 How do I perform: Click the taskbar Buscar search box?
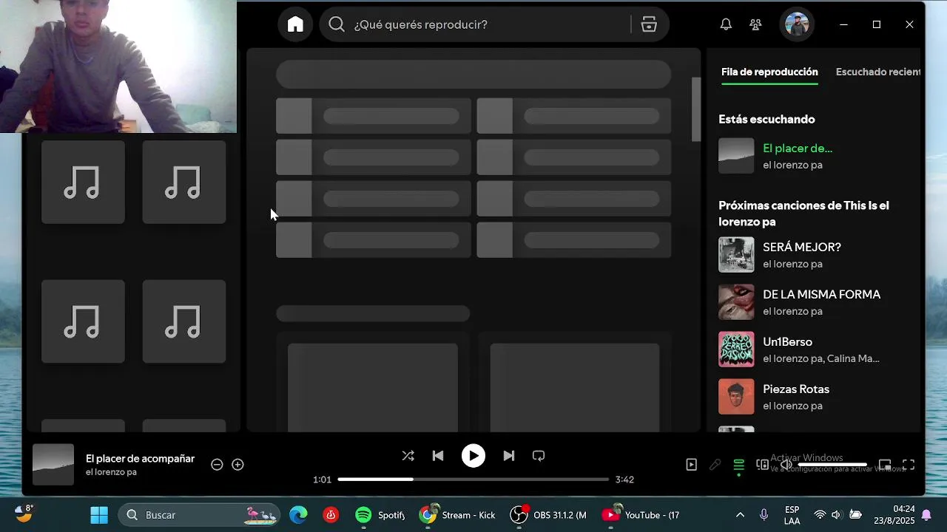200,515
